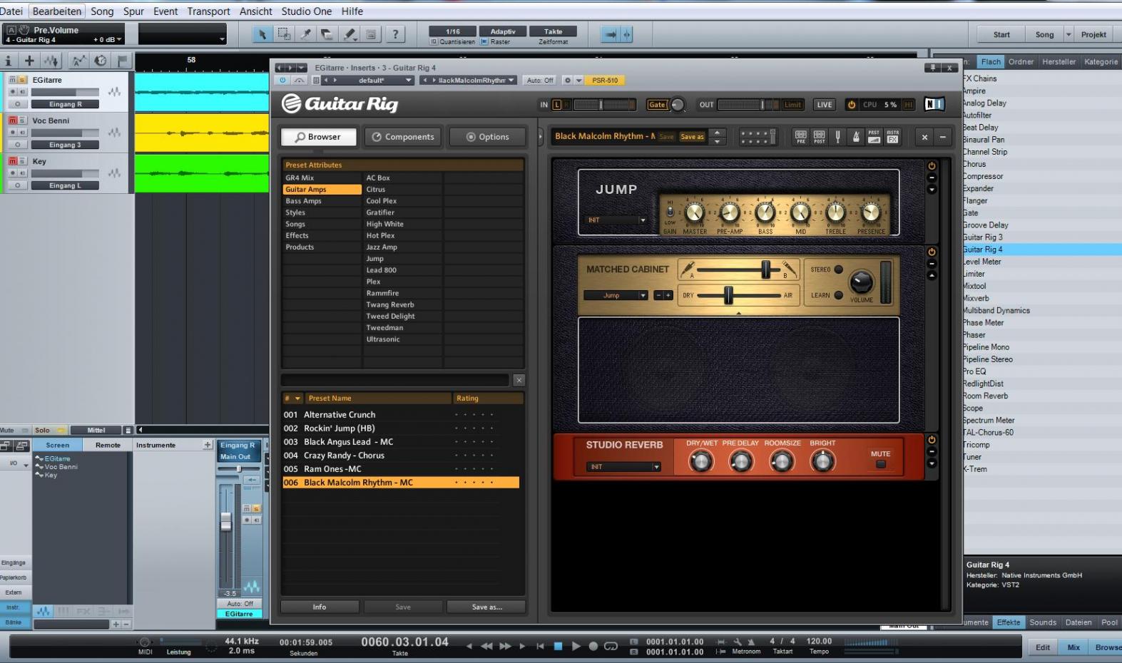Open the Transport menu
This screenshot has width=1122, height=663.
(208, 11)
